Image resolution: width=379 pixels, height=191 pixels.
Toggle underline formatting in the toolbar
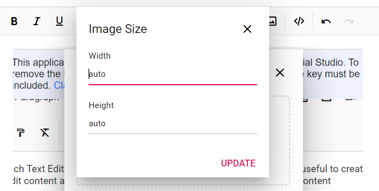pyautogui.click(x=60, y=21)
